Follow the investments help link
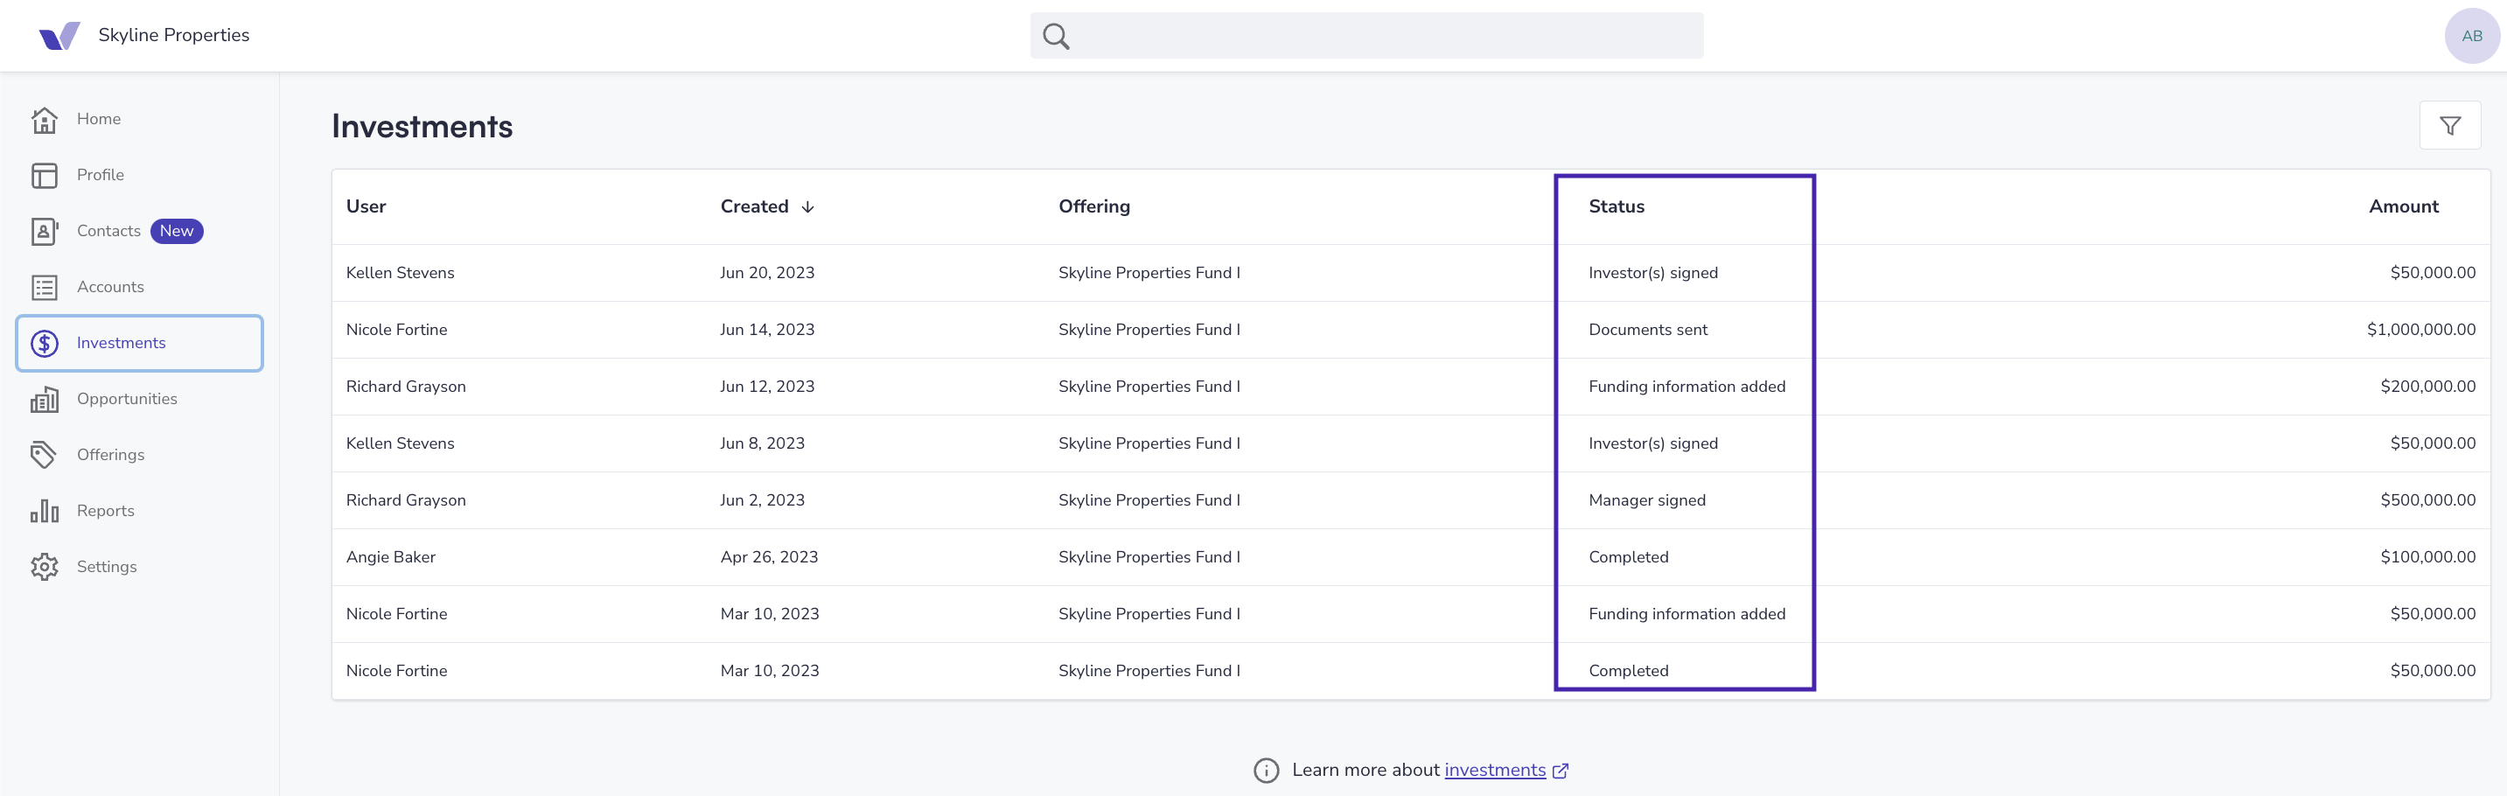The width and height of the screenshot is (2507, 796). pyautogui.click(x=1495, y=770)
